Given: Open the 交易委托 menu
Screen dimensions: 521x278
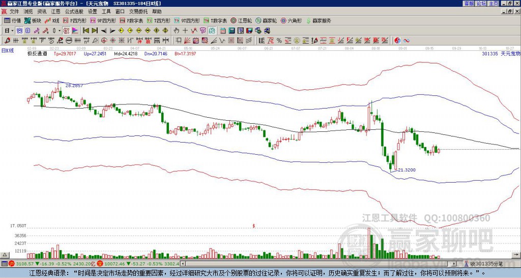Looking at the screenshot, I should (138, 12).
